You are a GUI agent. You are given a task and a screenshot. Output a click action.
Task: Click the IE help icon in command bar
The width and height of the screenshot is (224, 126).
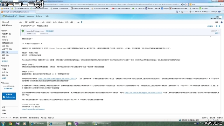coord(219,12)
